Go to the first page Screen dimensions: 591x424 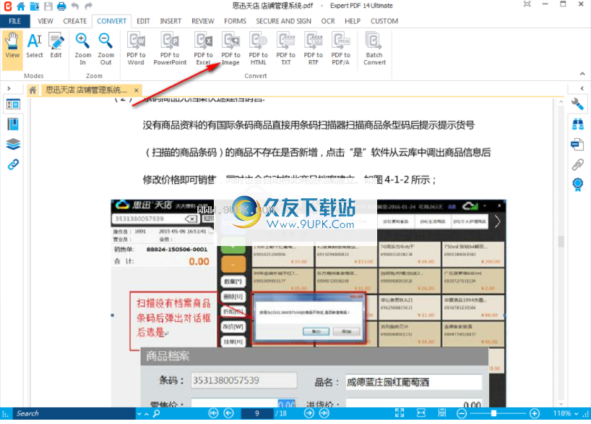(x=213, y=413)
